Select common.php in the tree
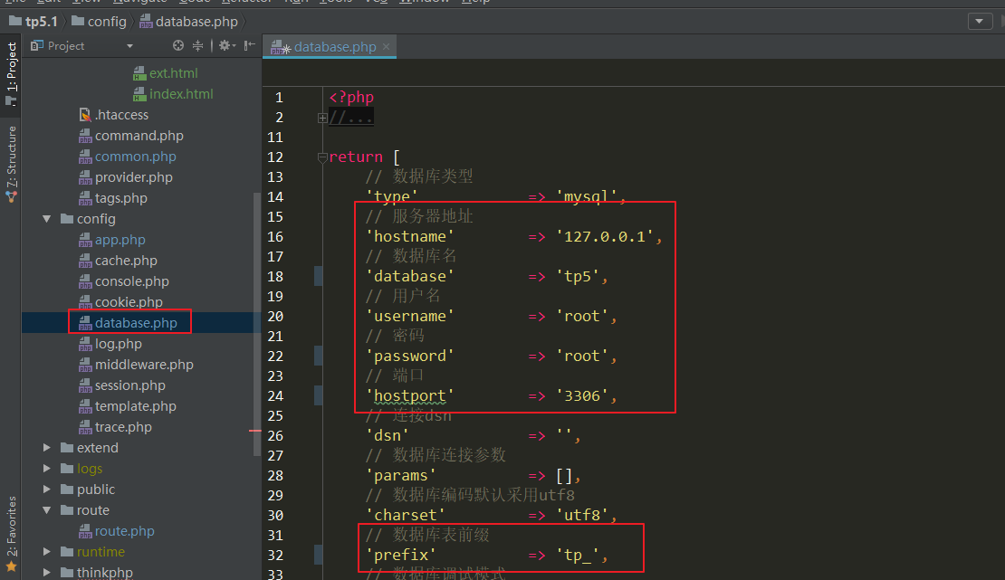 128,157
